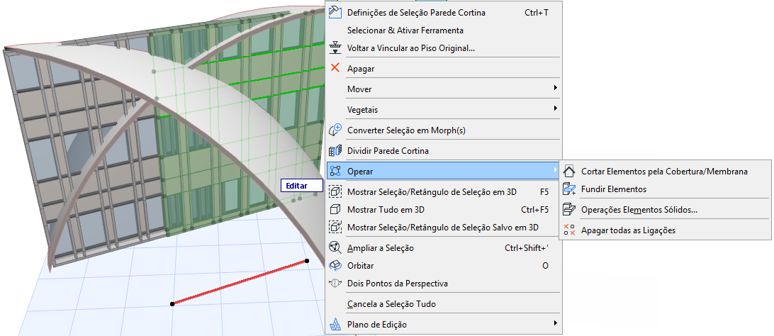Click the Orbitar icon
The height and width of the screenshot is (336, 774).
click(x=335, y=265)
